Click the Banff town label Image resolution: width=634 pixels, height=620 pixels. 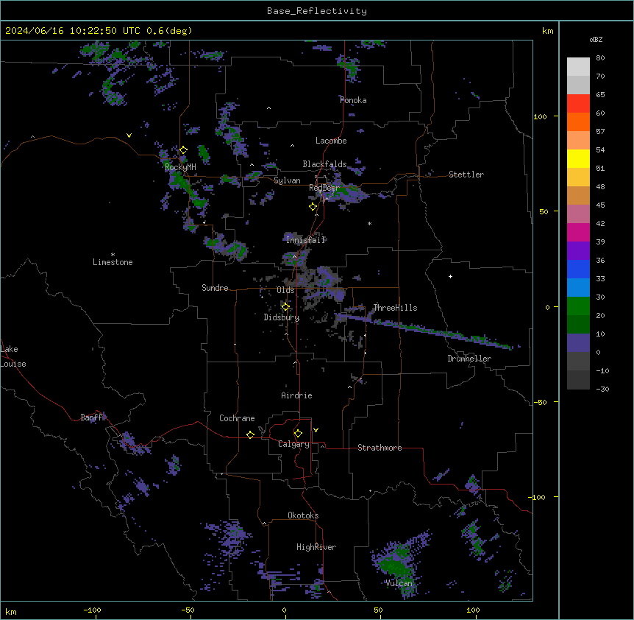click(93, 418)
